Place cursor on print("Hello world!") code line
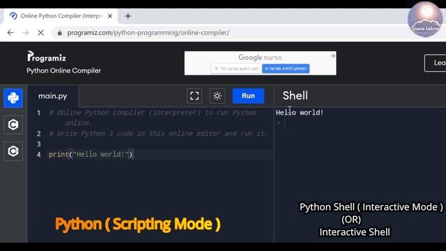This screenshot has width=446, height=251. (91, 155)
